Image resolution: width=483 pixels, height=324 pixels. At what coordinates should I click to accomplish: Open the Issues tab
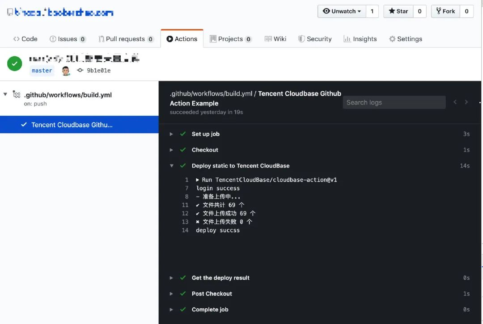(x=68, y=39)
